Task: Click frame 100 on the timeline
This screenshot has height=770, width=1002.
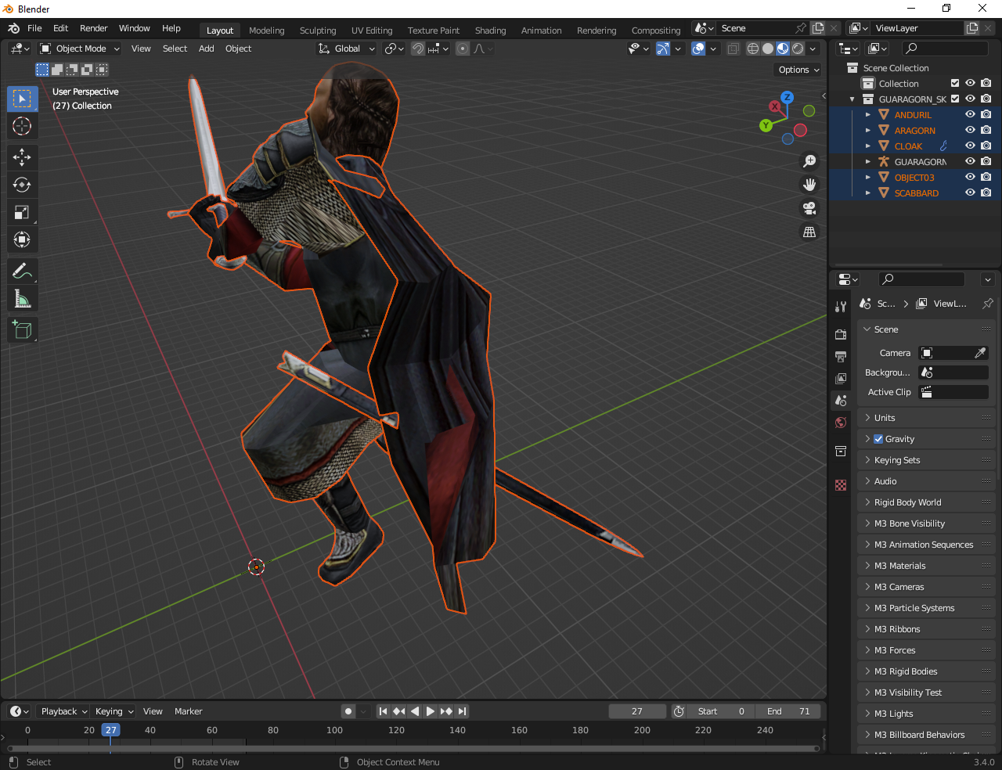Action: [334, 730]
